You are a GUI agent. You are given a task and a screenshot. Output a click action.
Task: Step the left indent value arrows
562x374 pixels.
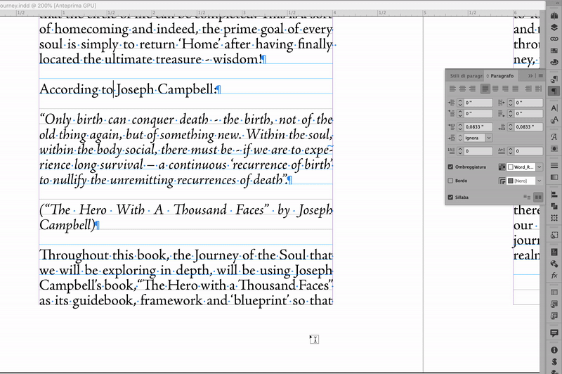point(460,103)
